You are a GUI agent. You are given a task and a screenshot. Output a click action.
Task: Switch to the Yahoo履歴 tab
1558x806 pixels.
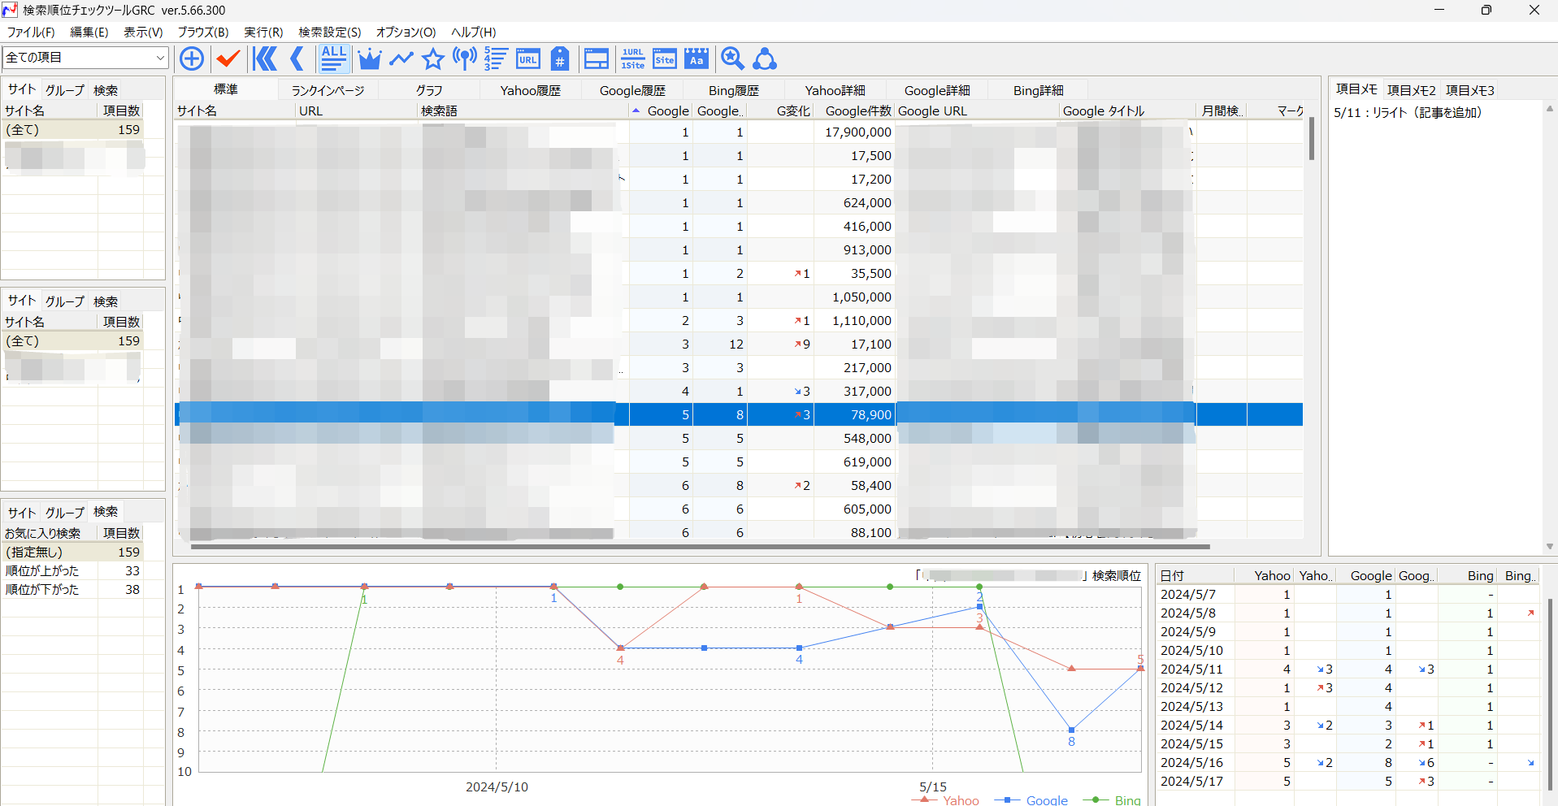click(x=530, y=90)
